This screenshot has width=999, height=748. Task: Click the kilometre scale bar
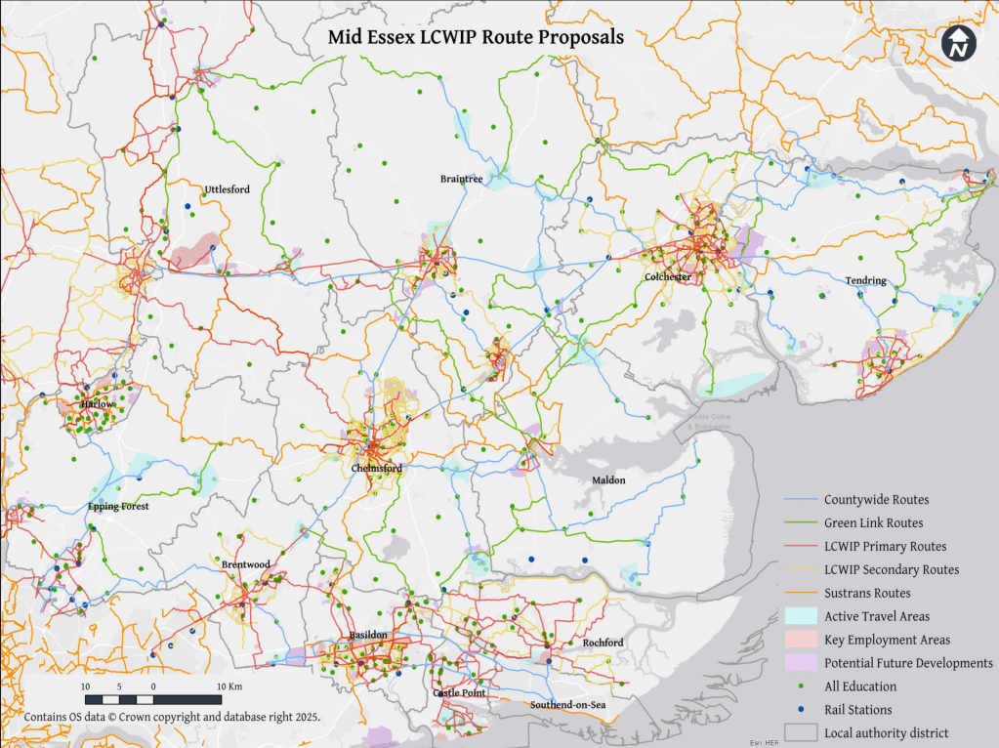pos(152,699)
